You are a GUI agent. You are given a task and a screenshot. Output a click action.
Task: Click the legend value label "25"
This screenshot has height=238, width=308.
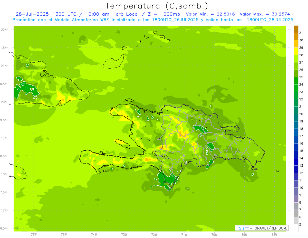pos(301,77)
